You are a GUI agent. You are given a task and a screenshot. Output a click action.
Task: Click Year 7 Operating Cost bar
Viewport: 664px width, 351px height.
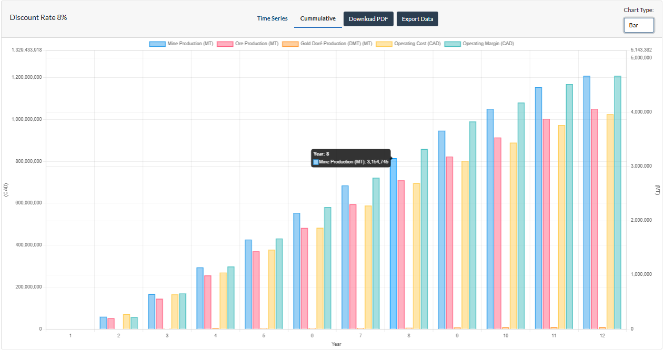coord(368,267)
